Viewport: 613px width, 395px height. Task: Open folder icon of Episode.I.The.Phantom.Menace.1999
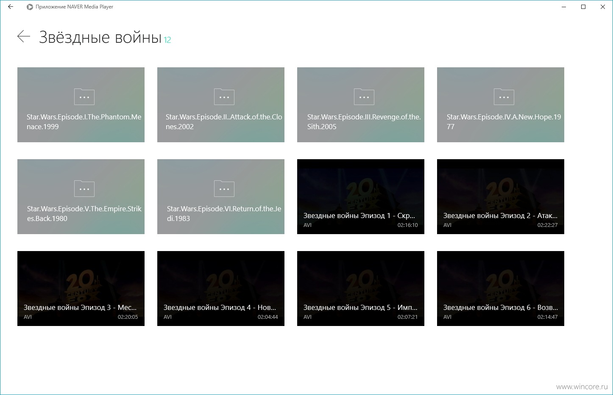coord(84,97)
